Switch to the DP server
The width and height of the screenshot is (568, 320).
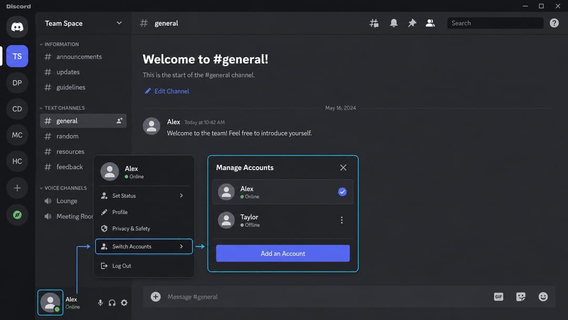pyautogui.click(x=17, y=83)
